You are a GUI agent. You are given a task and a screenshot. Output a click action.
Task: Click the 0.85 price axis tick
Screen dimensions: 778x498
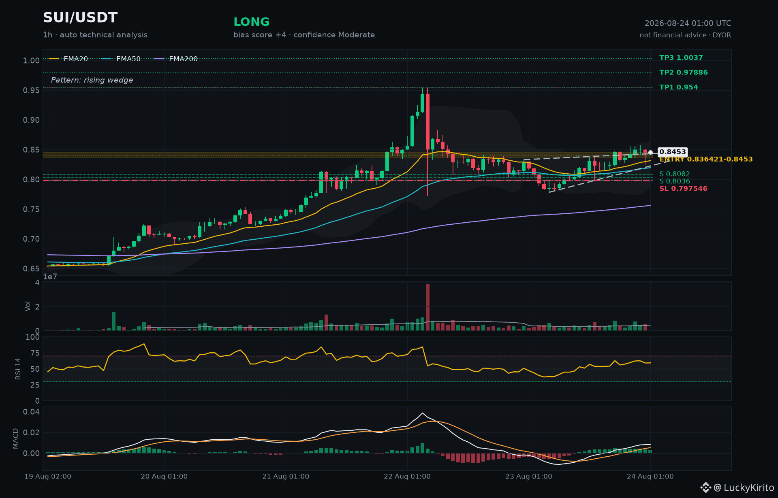pos(31,150)
